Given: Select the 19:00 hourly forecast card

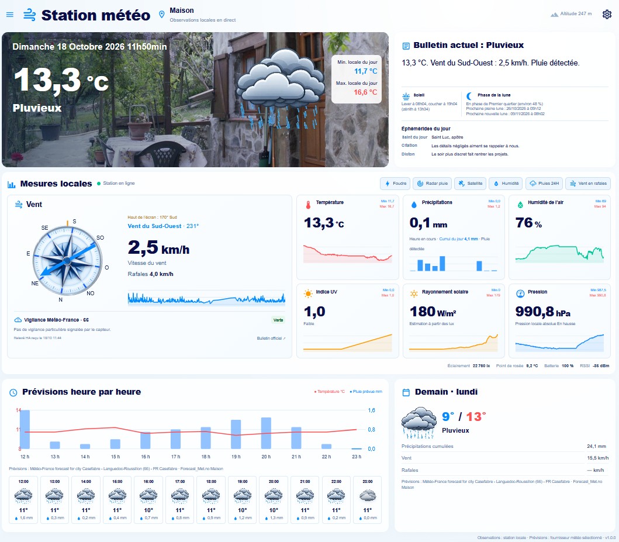Looking at the screenshot, I should [243, 500].
